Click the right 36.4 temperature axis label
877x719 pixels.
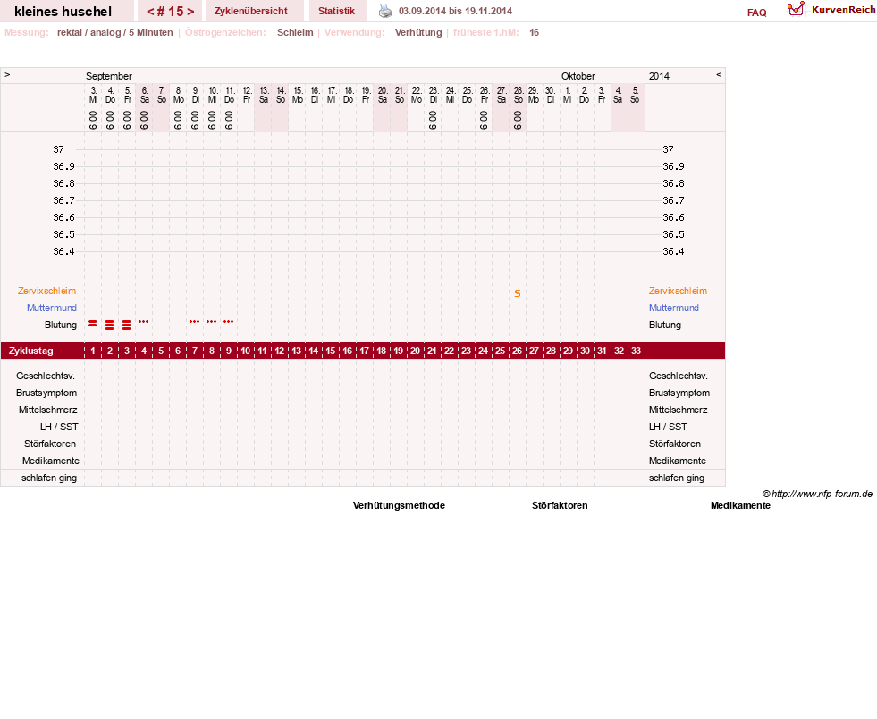pos(673,251)
